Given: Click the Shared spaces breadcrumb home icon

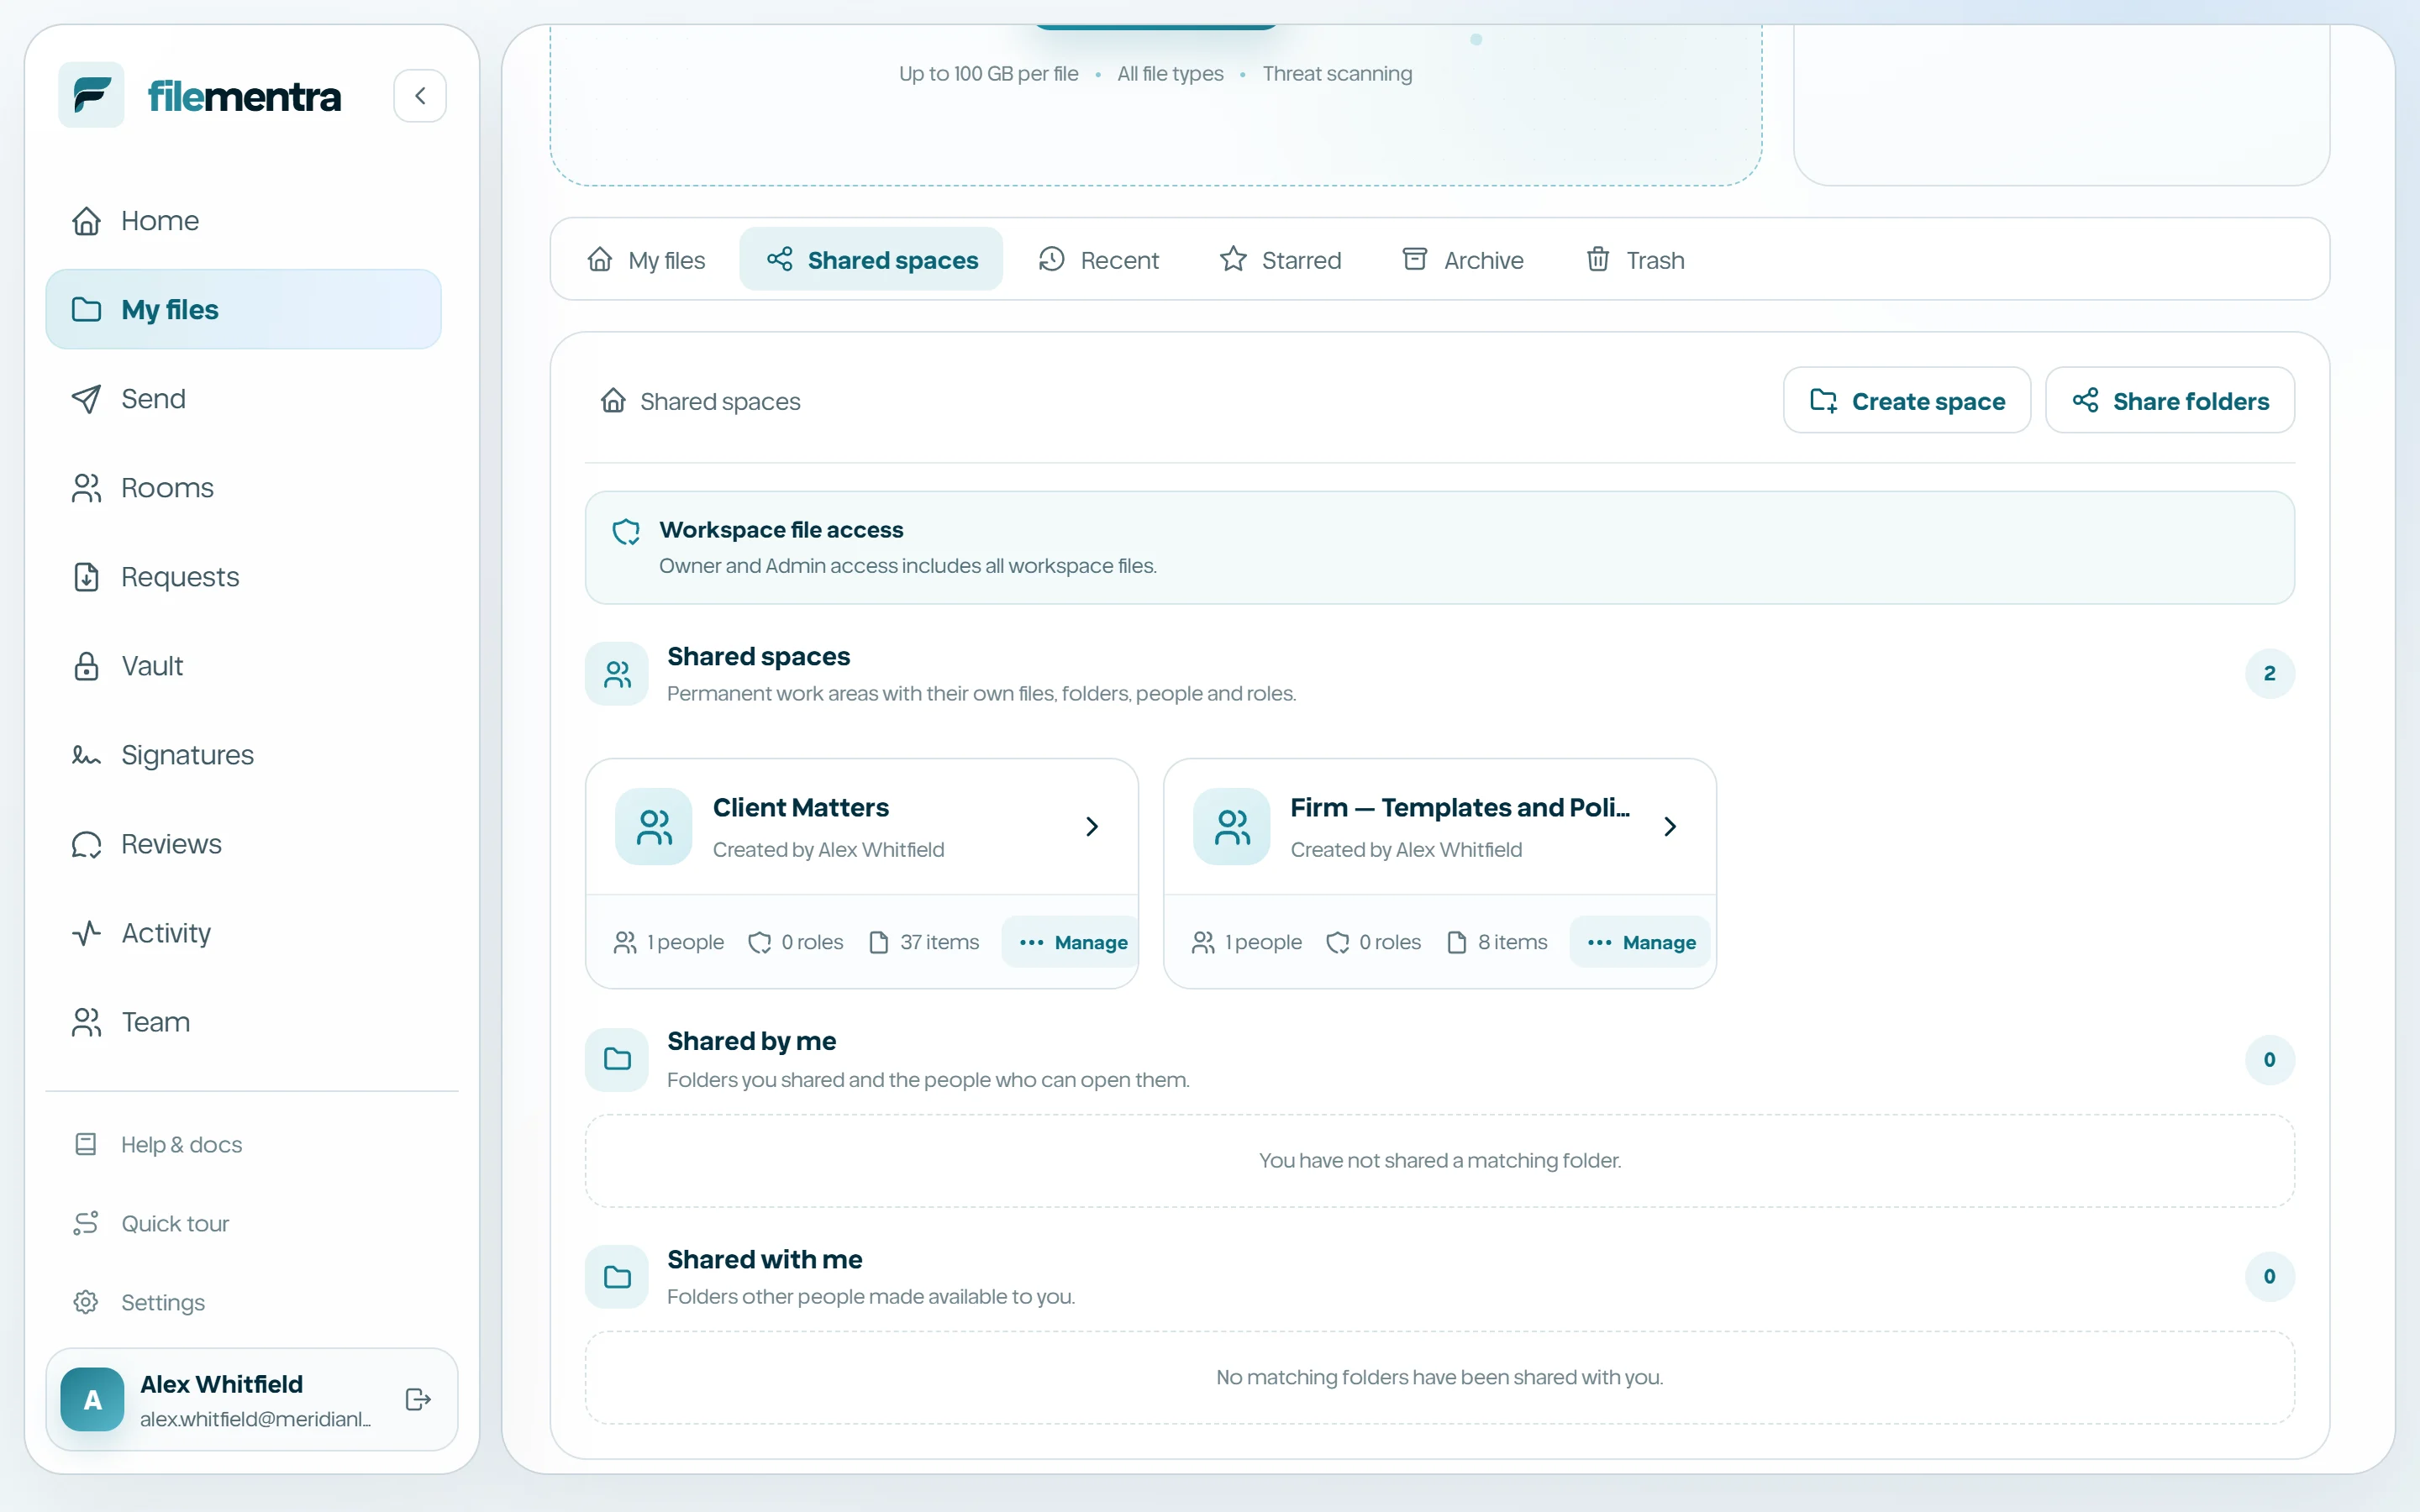Looking at the screenshot, I should [613, 401].
